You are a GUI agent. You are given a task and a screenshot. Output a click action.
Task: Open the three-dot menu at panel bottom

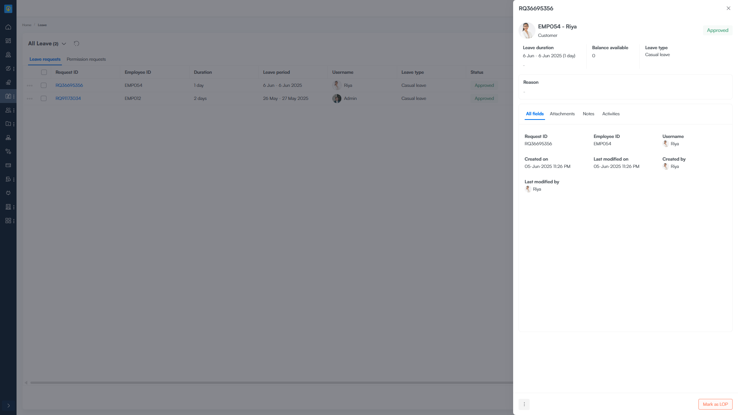click(524, 404)
